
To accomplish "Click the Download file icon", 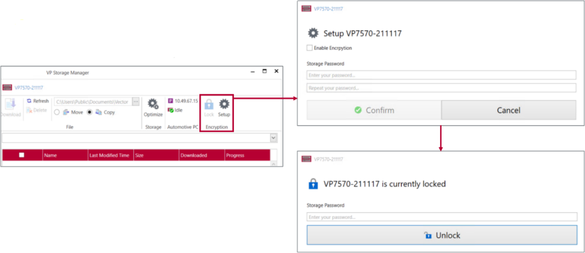I will tap(10, 104).
